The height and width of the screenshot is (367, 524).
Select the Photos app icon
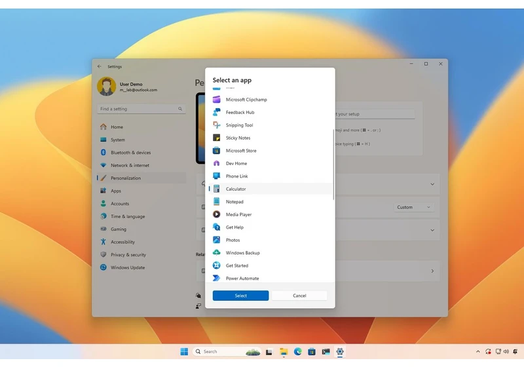[217, 240]
